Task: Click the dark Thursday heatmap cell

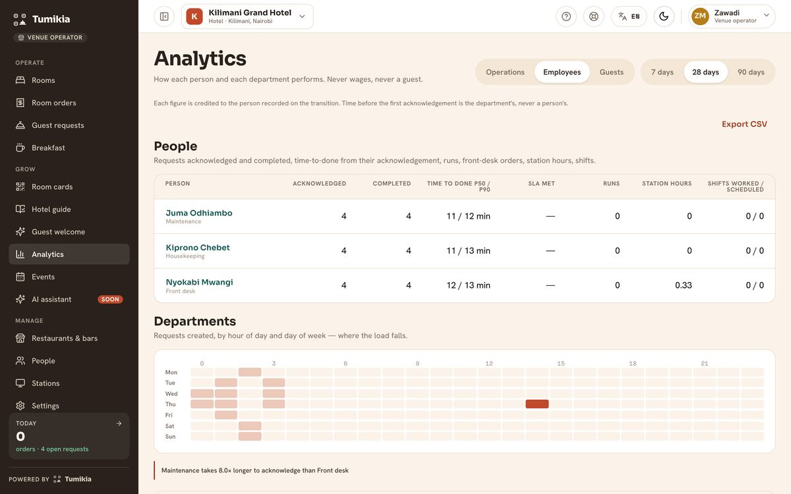Action: pyautogui.click(x=537, y=404)
